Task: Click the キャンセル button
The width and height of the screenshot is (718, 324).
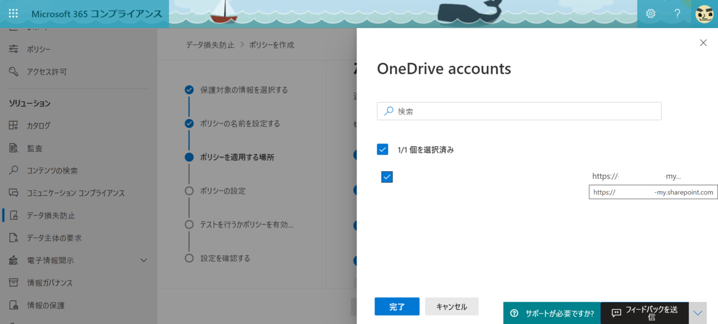Action: [452, 307]
